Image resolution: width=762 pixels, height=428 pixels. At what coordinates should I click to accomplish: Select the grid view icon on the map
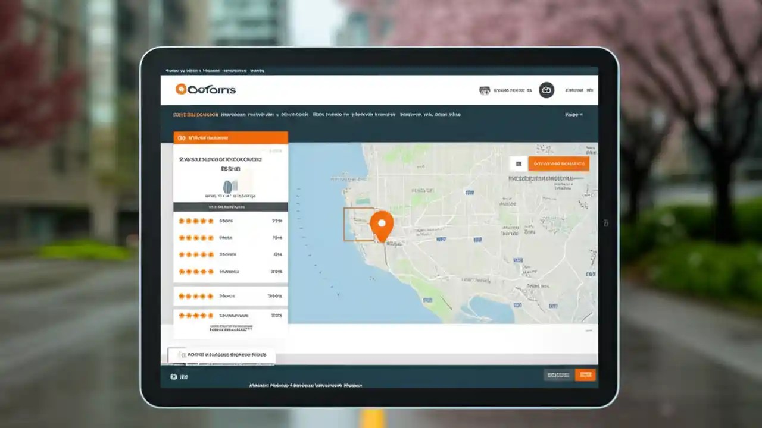tap(519, 163)
